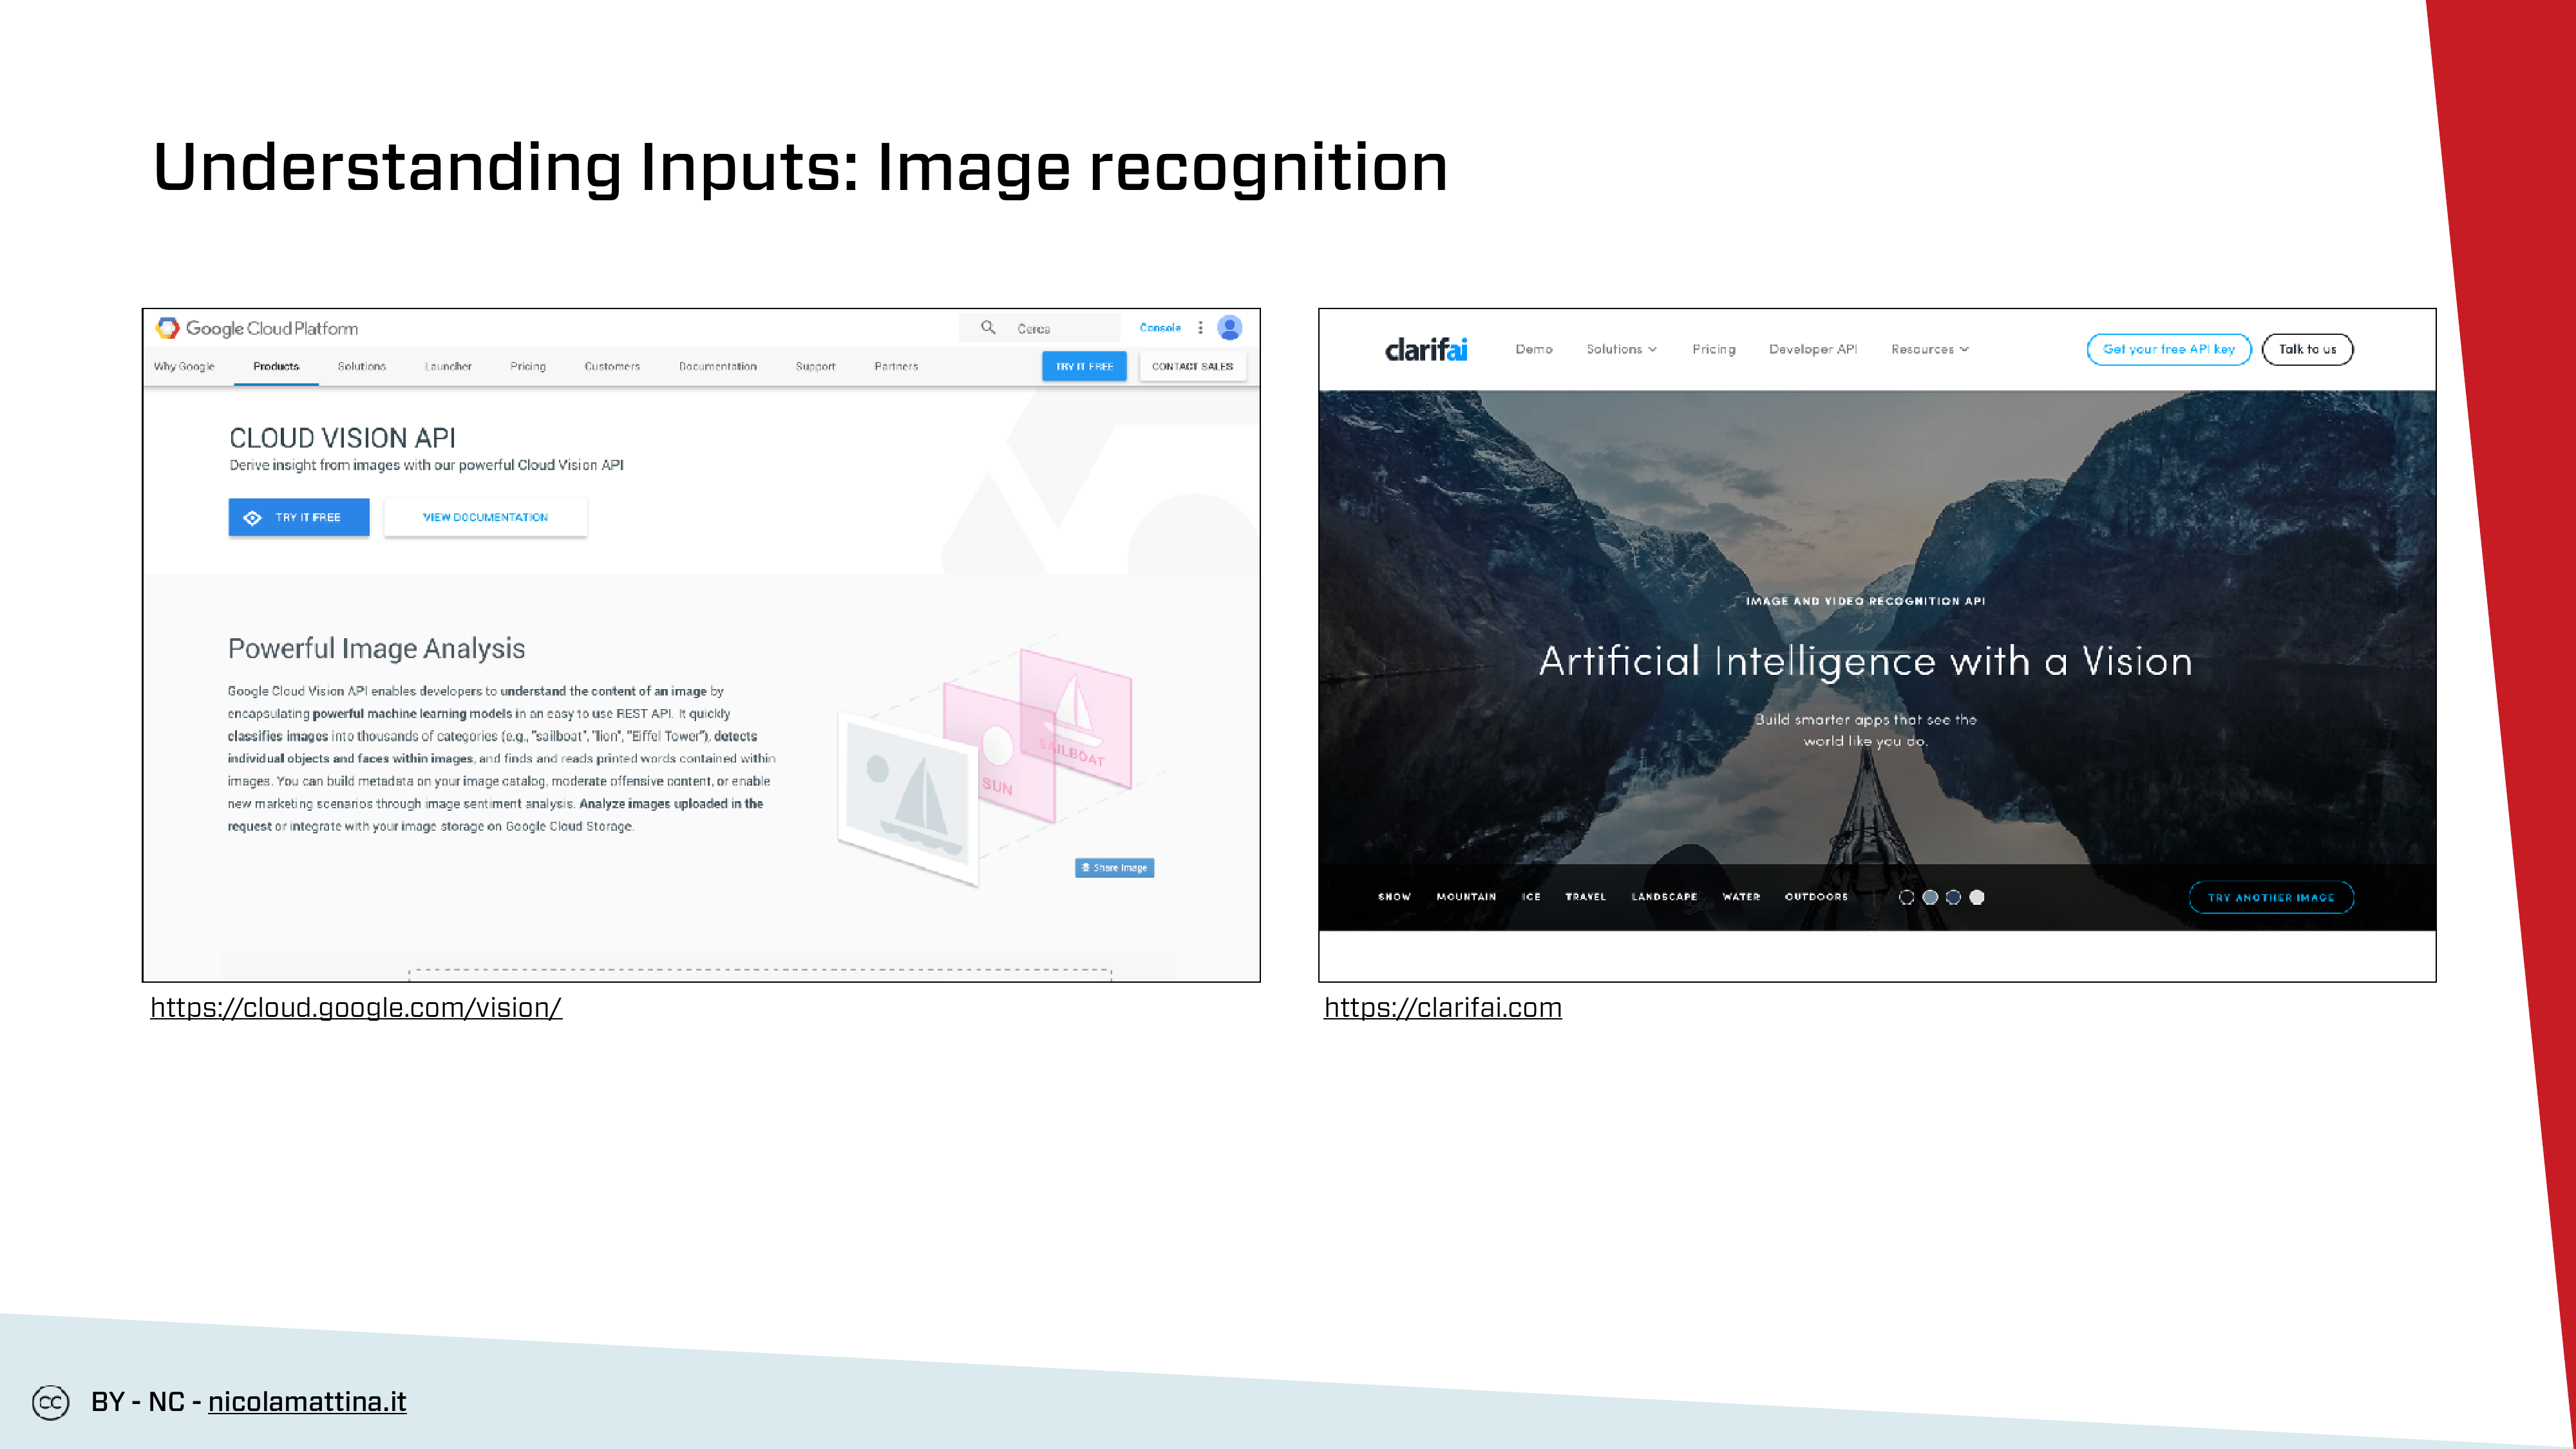
Task: Click the search magnifier icon
Action: (x=988, y=328)
